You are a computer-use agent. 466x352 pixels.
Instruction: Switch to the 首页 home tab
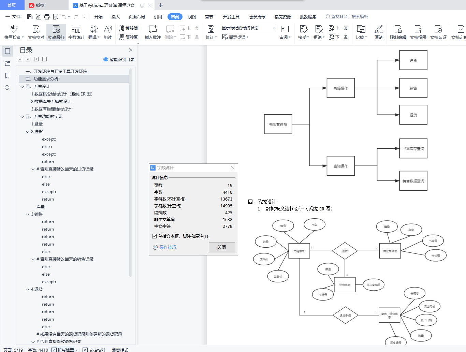click(12, 5)
